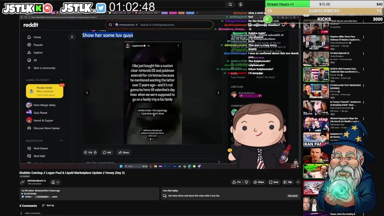Clip the YouTube video

point(287,182)
